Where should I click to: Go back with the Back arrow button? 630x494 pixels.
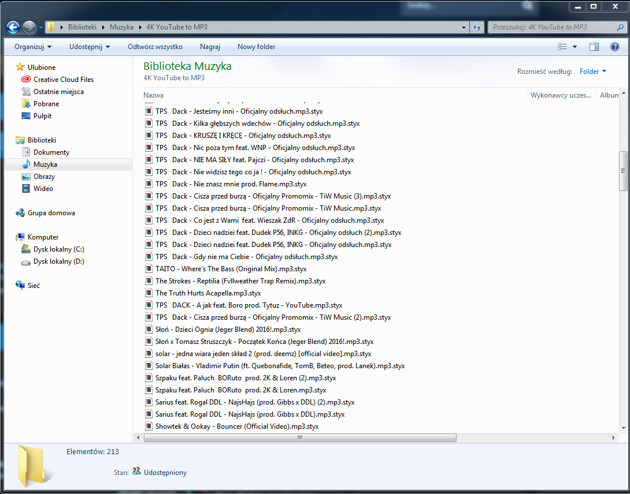click(x=13, y=27)
